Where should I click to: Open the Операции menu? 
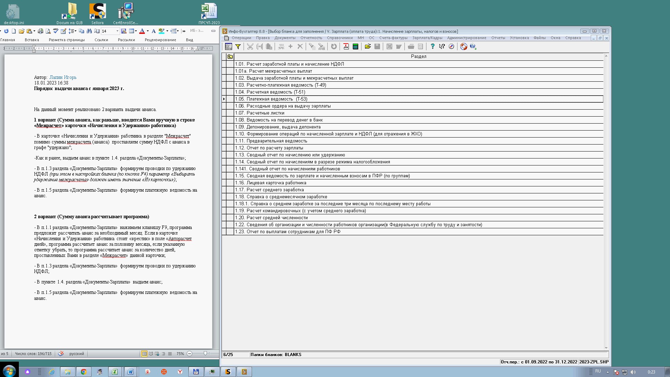point(241,38)
